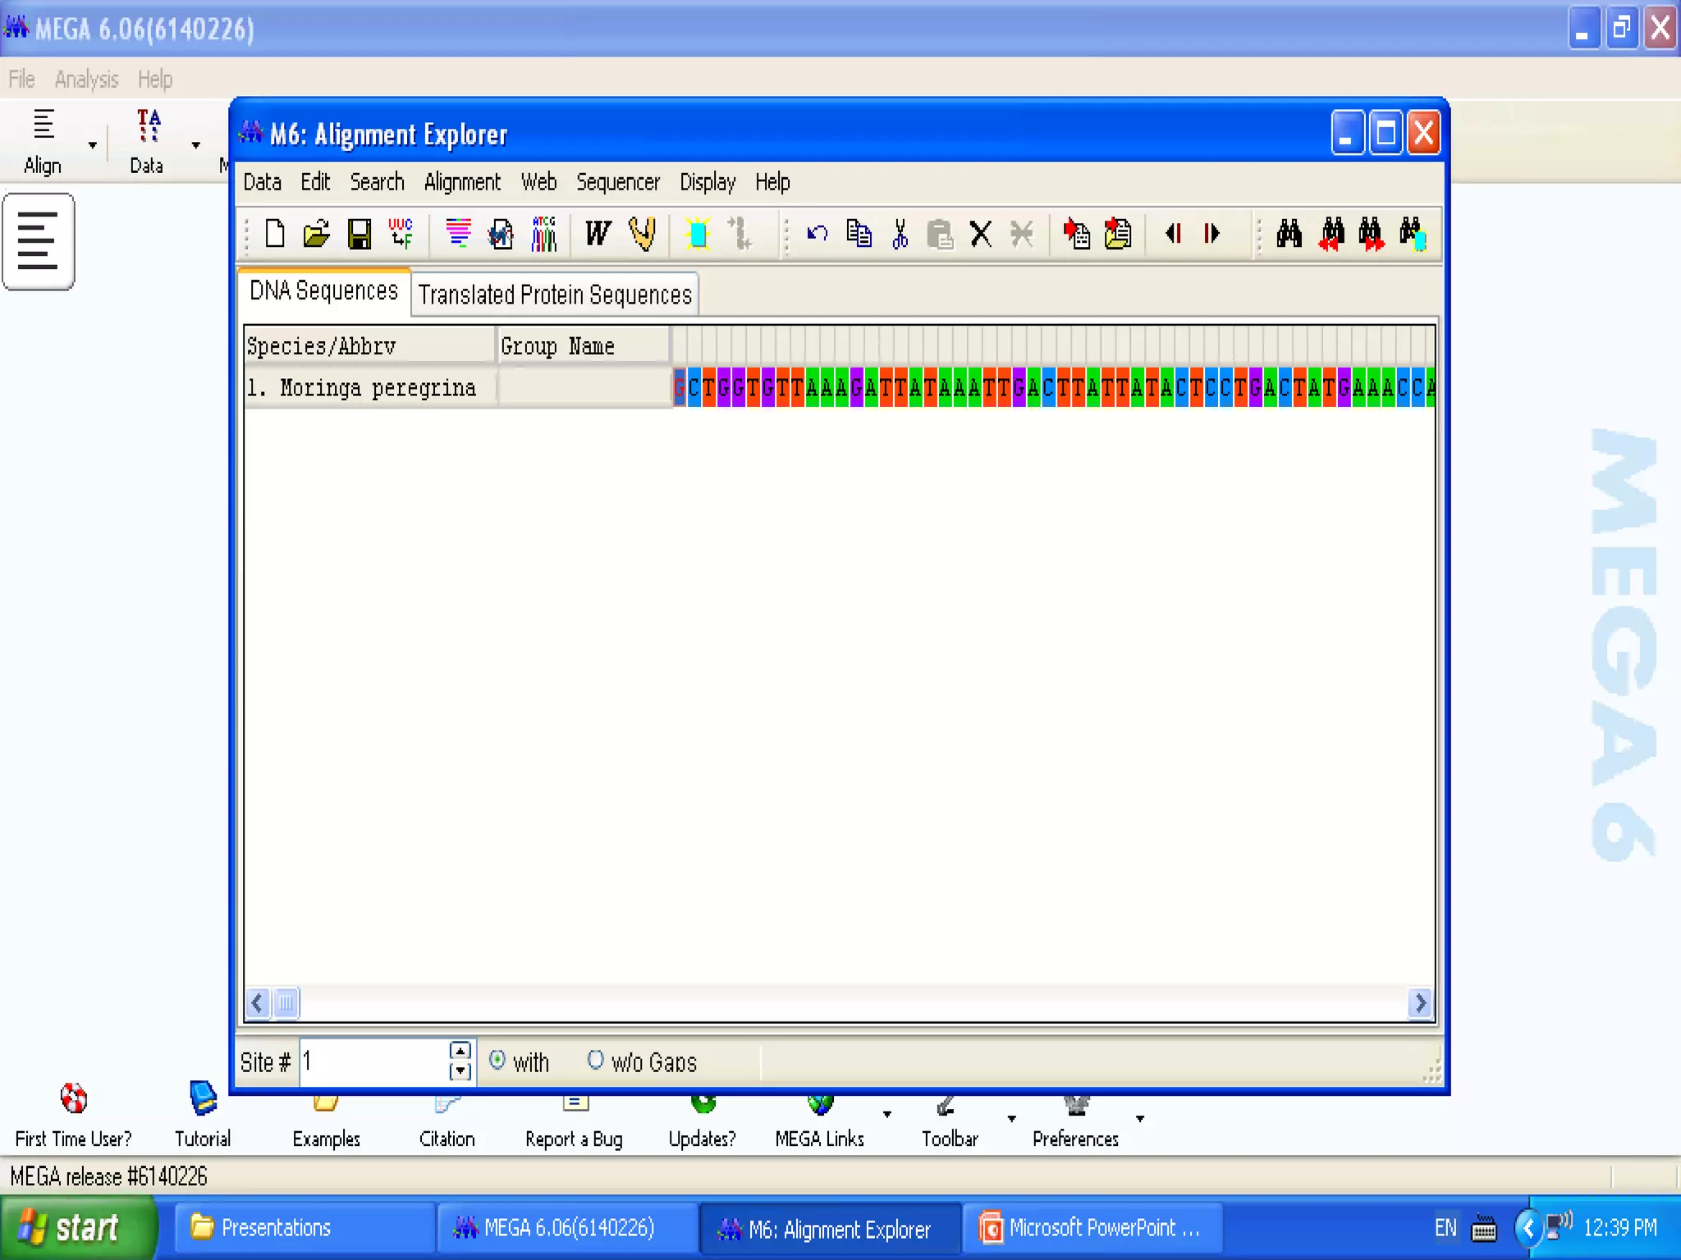Open the MEGA Links dropdown arrow
This screenshot has width=1681, height=1260.
[887, 1115]
